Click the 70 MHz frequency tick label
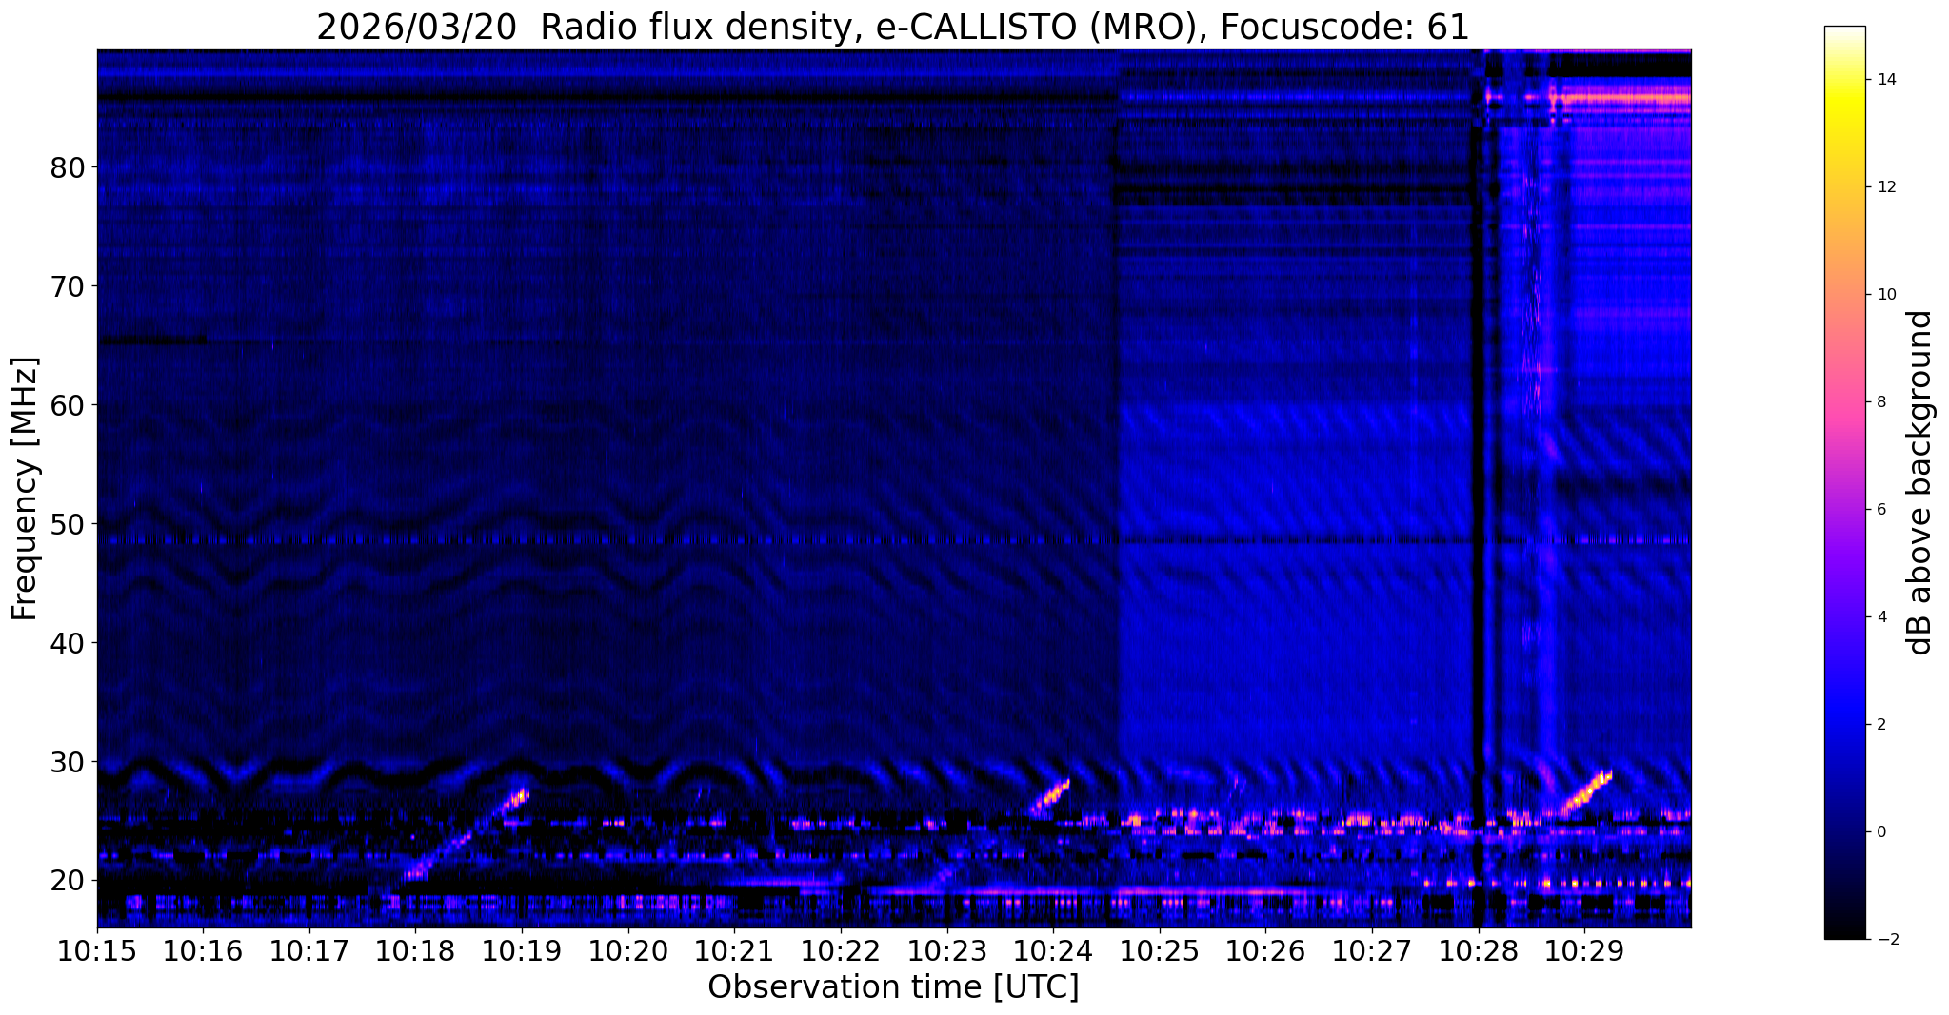Screen dimensions: 1949x1015 pos(68,286)
